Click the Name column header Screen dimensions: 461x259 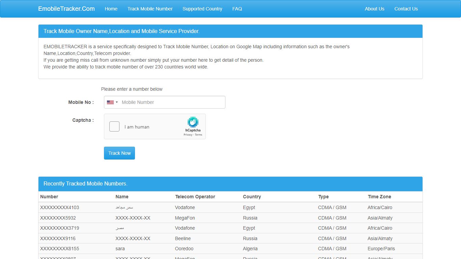[x=122, y=197]
